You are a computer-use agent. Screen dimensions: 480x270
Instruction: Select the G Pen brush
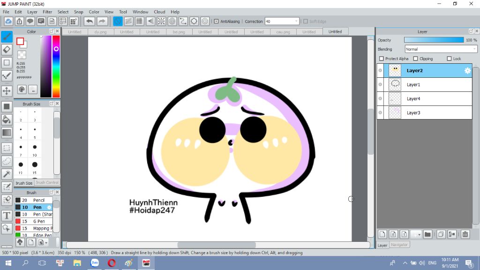coord(33,221)
